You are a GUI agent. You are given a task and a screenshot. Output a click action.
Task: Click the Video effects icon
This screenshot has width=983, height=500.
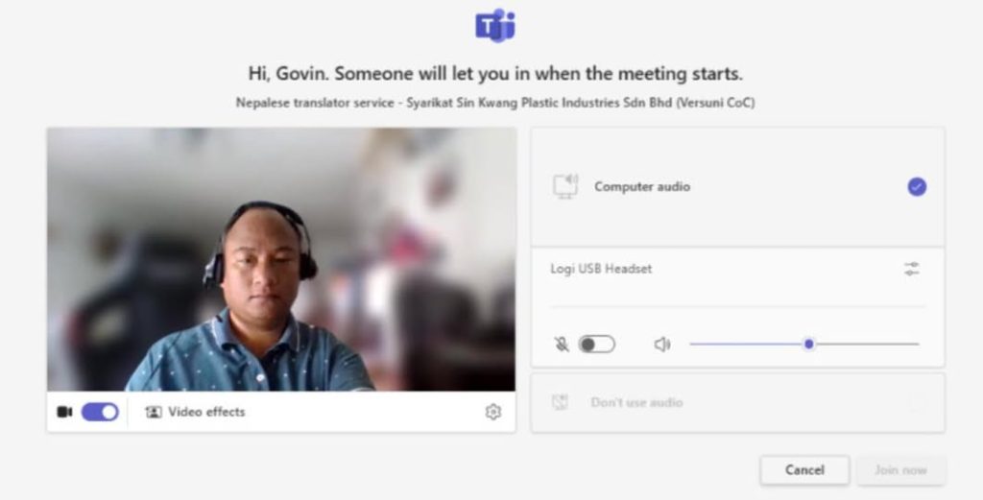pyautogui.click(x=153, y=412)
